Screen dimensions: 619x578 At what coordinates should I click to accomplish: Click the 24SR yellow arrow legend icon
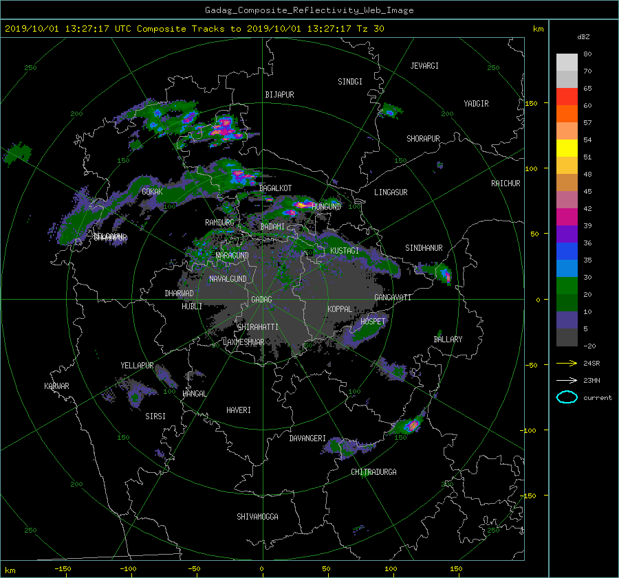(x=567, y=363)
